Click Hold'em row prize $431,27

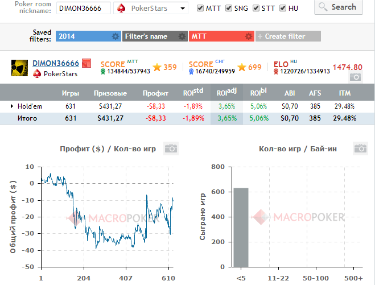tap(110, 106)
